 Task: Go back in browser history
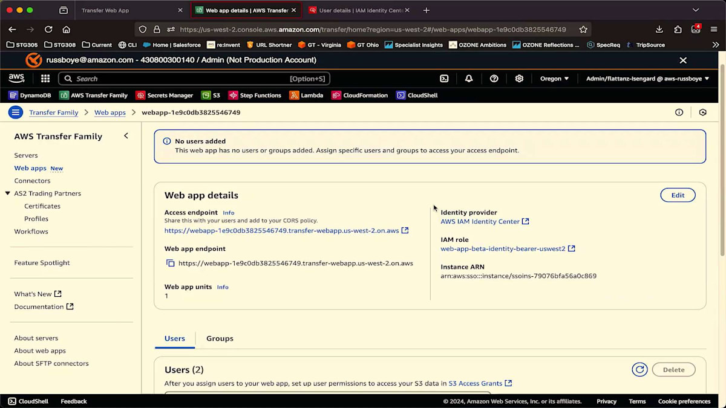pyautogui.click(x=12, y=29)
